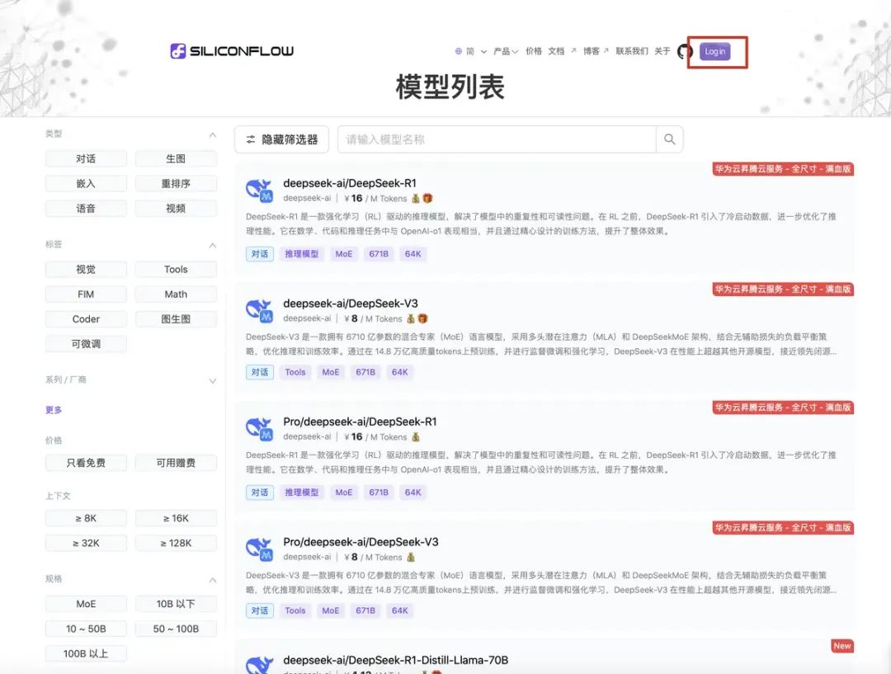
Task: Toggle the 视觉 tag filter
Action: [x=86, y=270]
